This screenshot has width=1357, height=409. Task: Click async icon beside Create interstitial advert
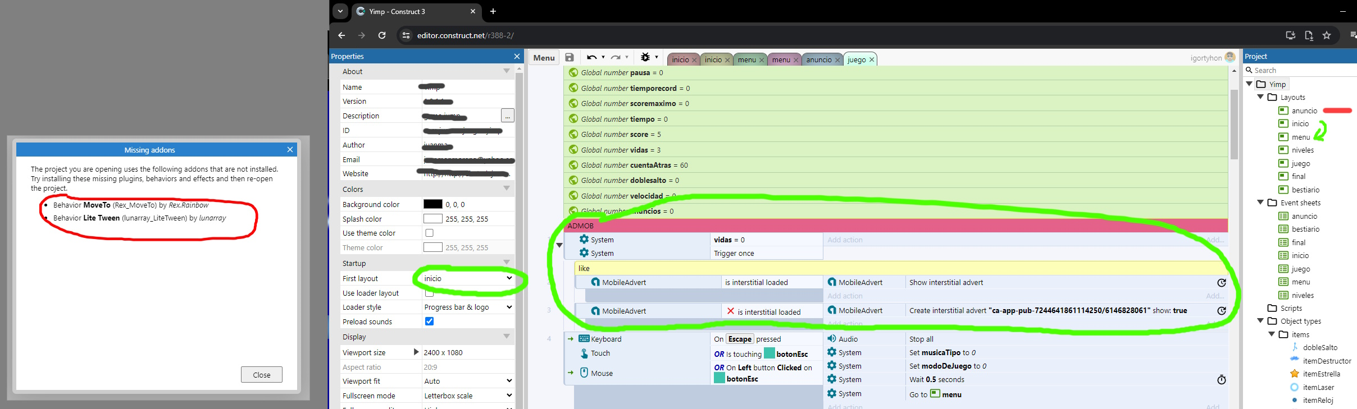coord(1221,311)
